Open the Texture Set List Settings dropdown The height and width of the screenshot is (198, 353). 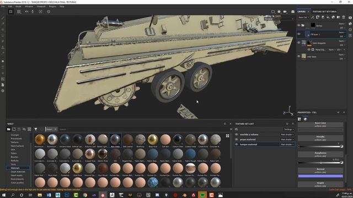[x=288, y=129]
